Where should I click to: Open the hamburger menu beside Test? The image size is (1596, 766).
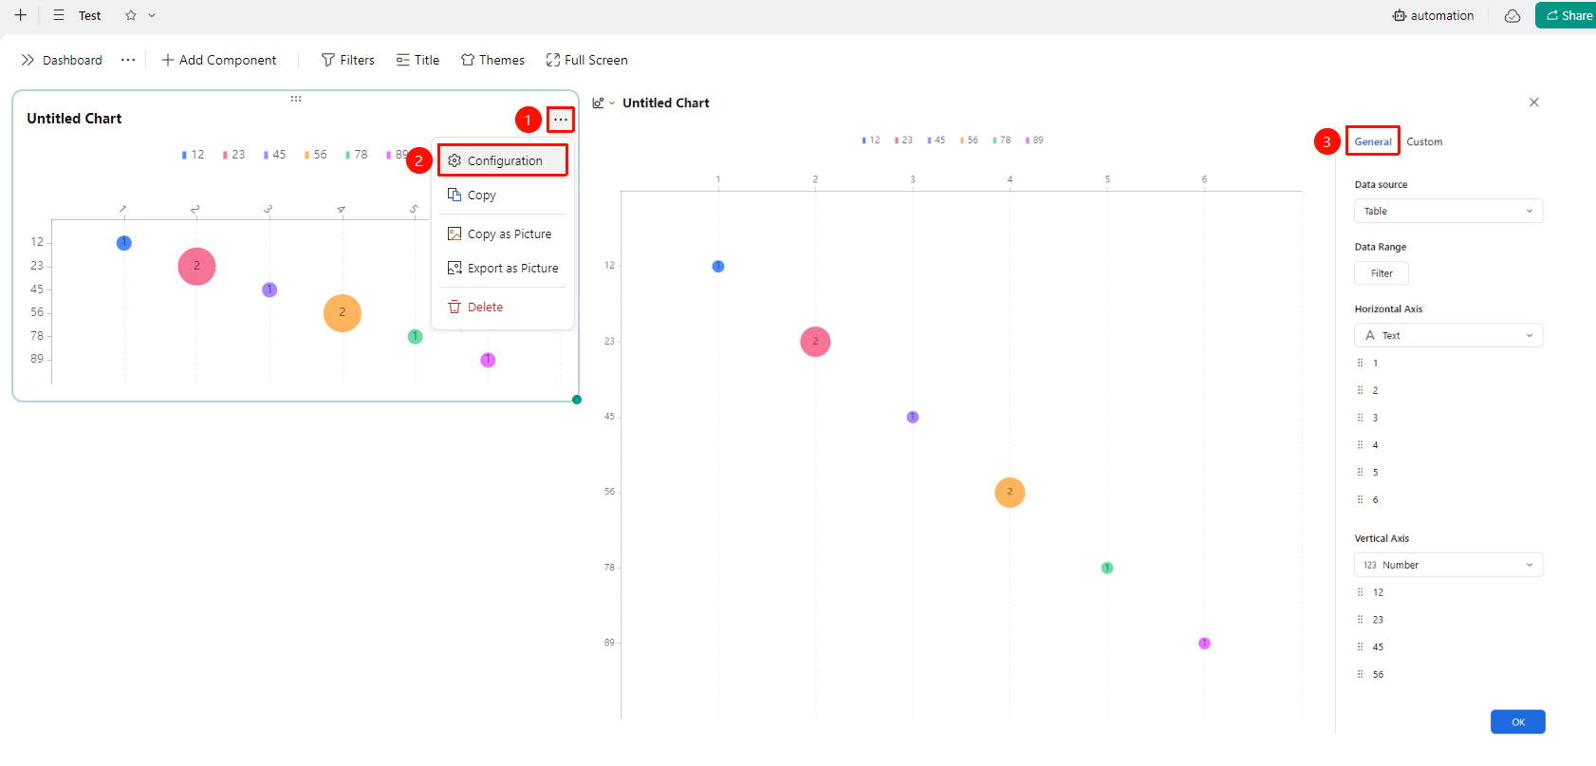click(x=59, y=15)
